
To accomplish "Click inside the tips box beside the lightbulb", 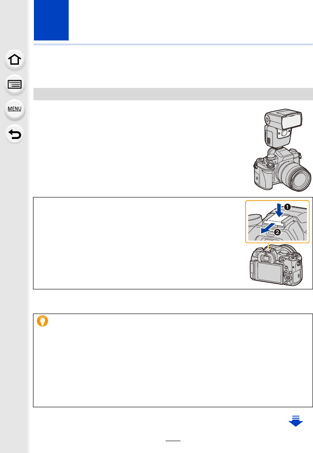I will (x=173, y=360).
